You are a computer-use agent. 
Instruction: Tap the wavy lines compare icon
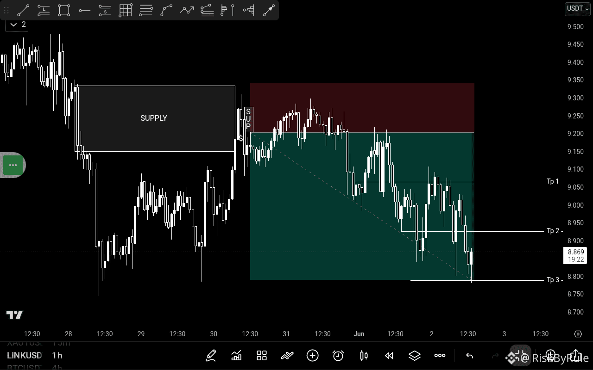click(287, 356)
